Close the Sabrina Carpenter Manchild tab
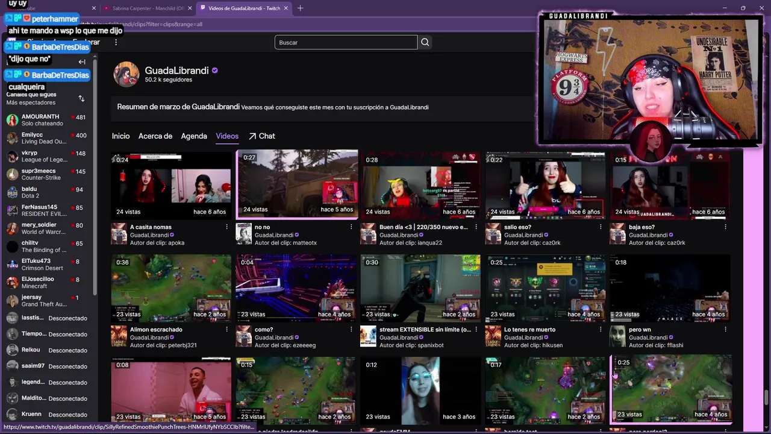771x434 pixels. (x=190, y=8)
